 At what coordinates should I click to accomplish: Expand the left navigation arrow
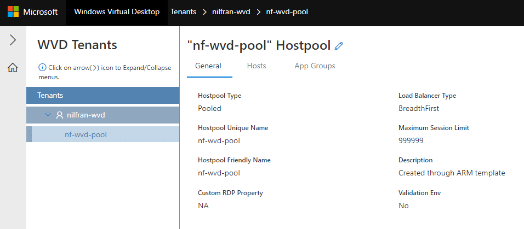pyautogui.click(x=13, y=40)
